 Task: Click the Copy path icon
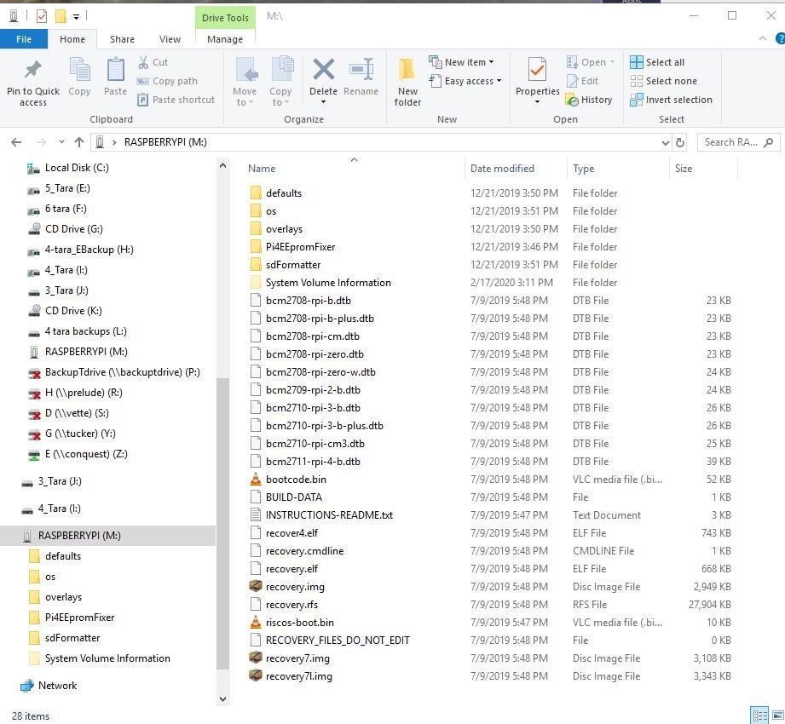(x=142, y=81)
